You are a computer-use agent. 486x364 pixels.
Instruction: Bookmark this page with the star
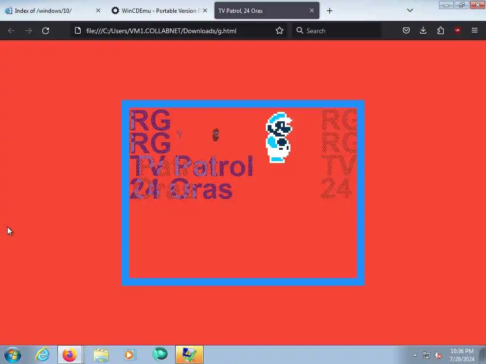279,31
